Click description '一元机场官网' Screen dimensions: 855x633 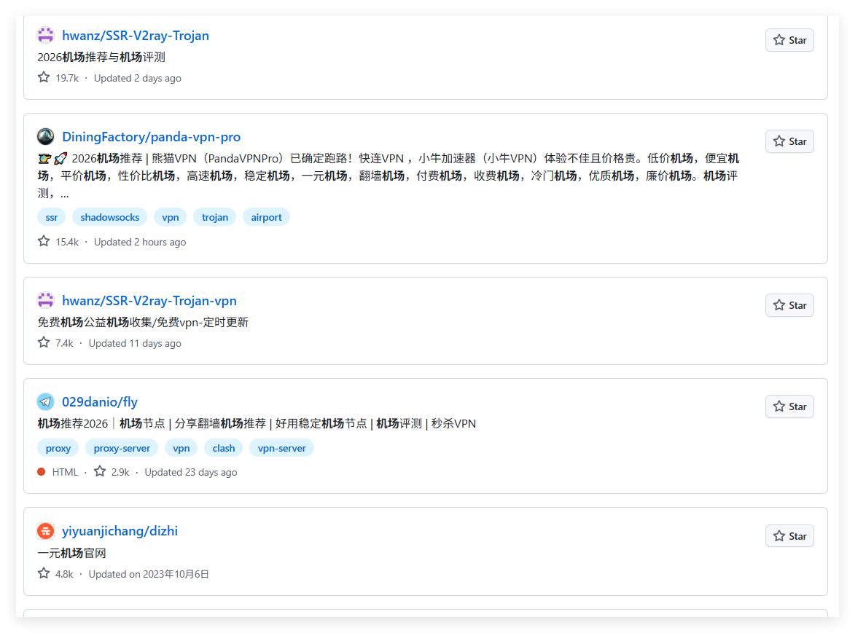(72, 554)
